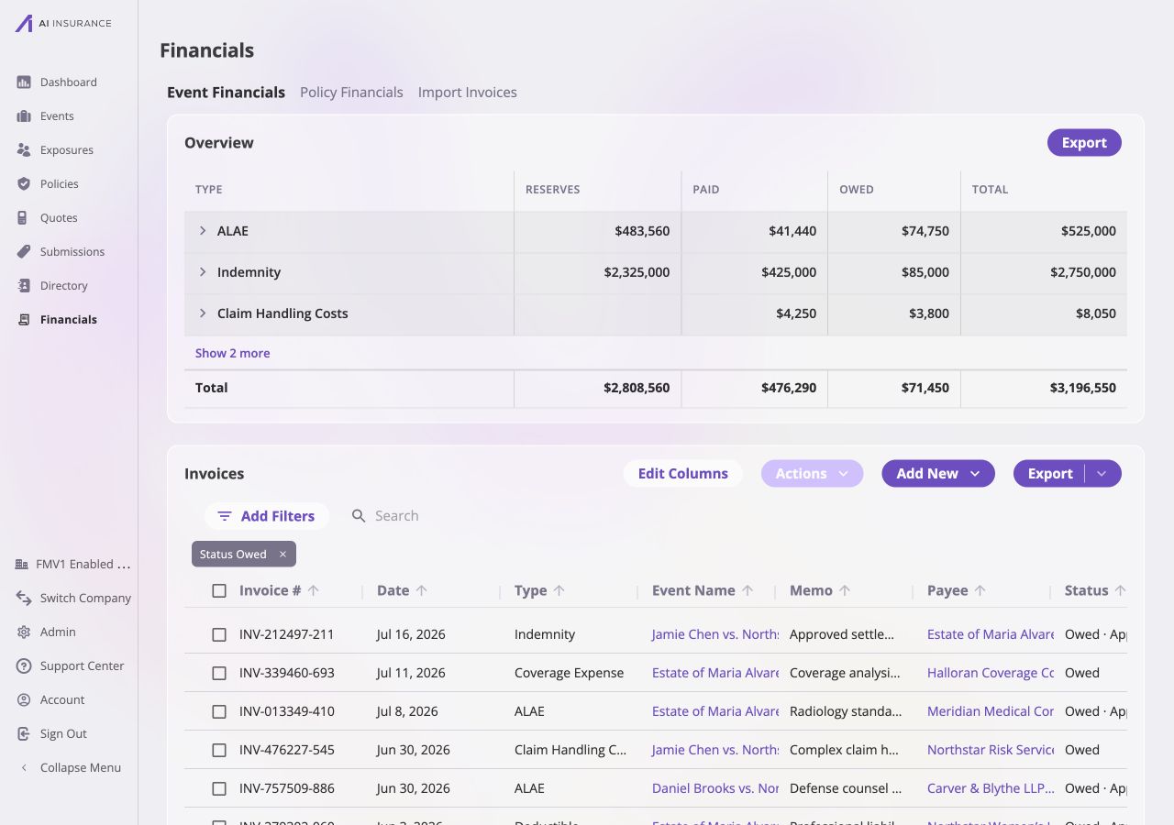Viewport: 1174px width, 825px height.
Task: Sort by Payee arrow
Action: point(980,591)
